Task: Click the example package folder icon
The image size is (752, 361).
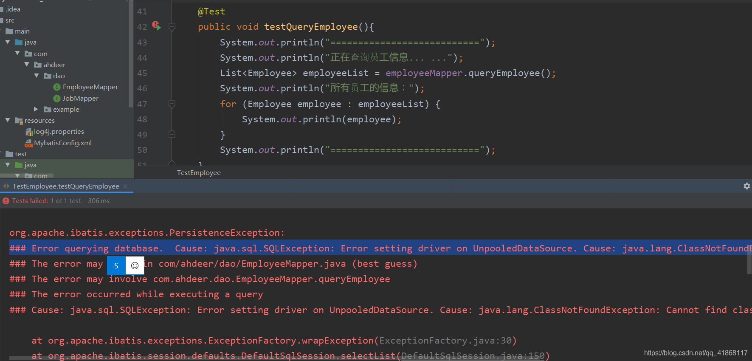Action: (48, 110)
